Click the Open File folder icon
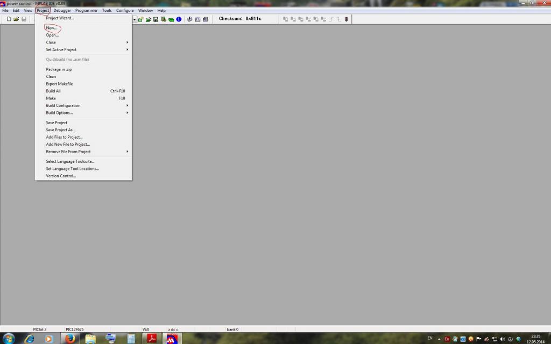The width and height of the screenshot is (551, 344). [x=16, y=19]
